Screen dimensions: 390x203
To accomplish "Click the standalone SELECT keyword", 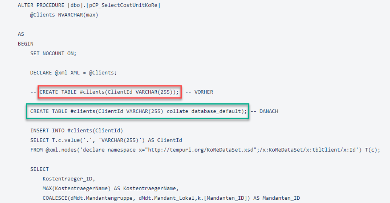I will click(x=39, y=169).
